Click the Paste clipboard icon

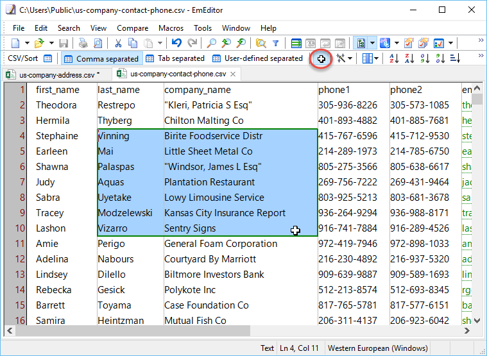(x=149, y=43)
